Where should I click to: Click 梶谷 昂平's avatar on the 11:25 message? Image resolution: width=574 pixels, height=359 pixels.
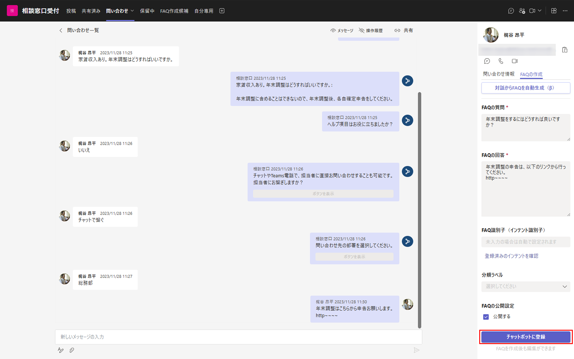(x=65, y=55)
